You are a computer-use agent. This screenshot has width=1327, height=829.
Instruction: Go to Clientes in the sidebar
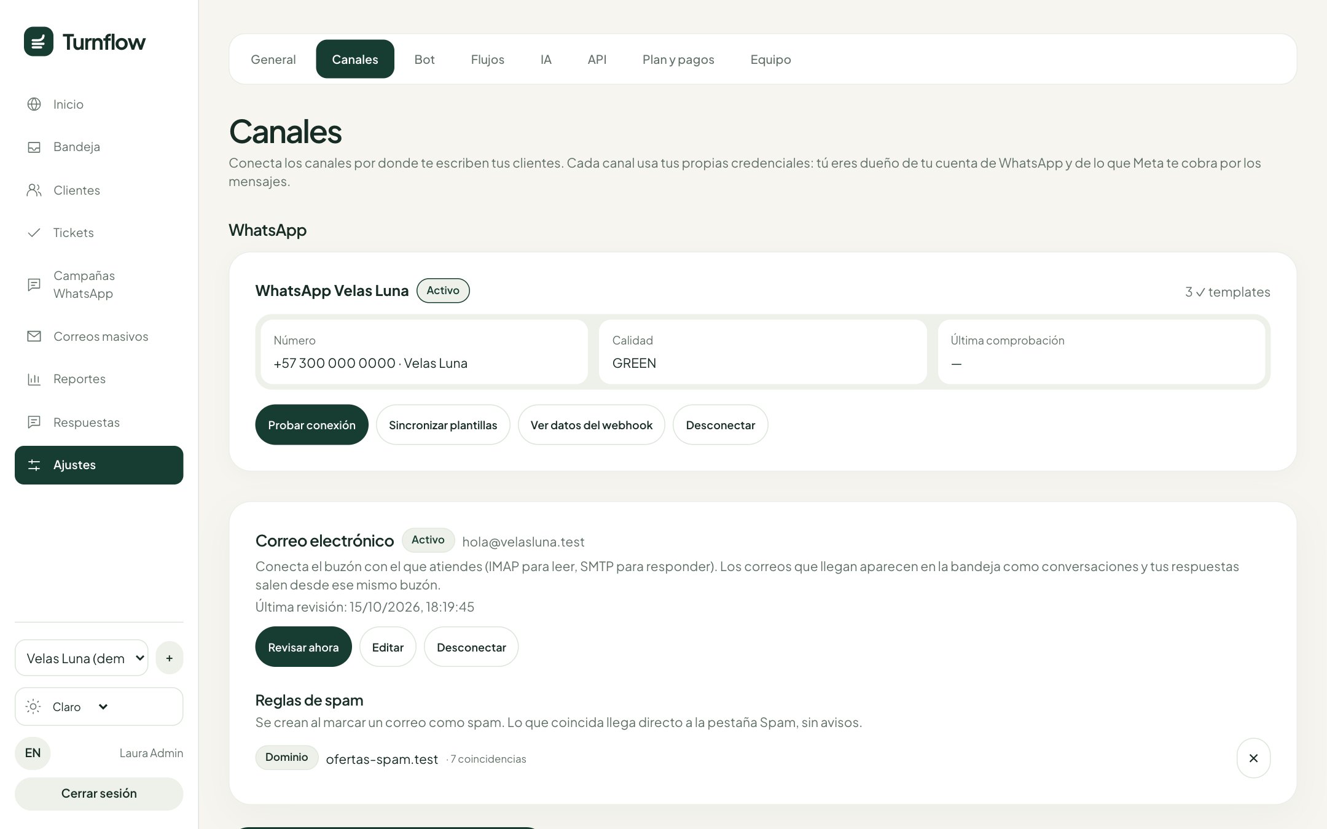click(99, 190)
